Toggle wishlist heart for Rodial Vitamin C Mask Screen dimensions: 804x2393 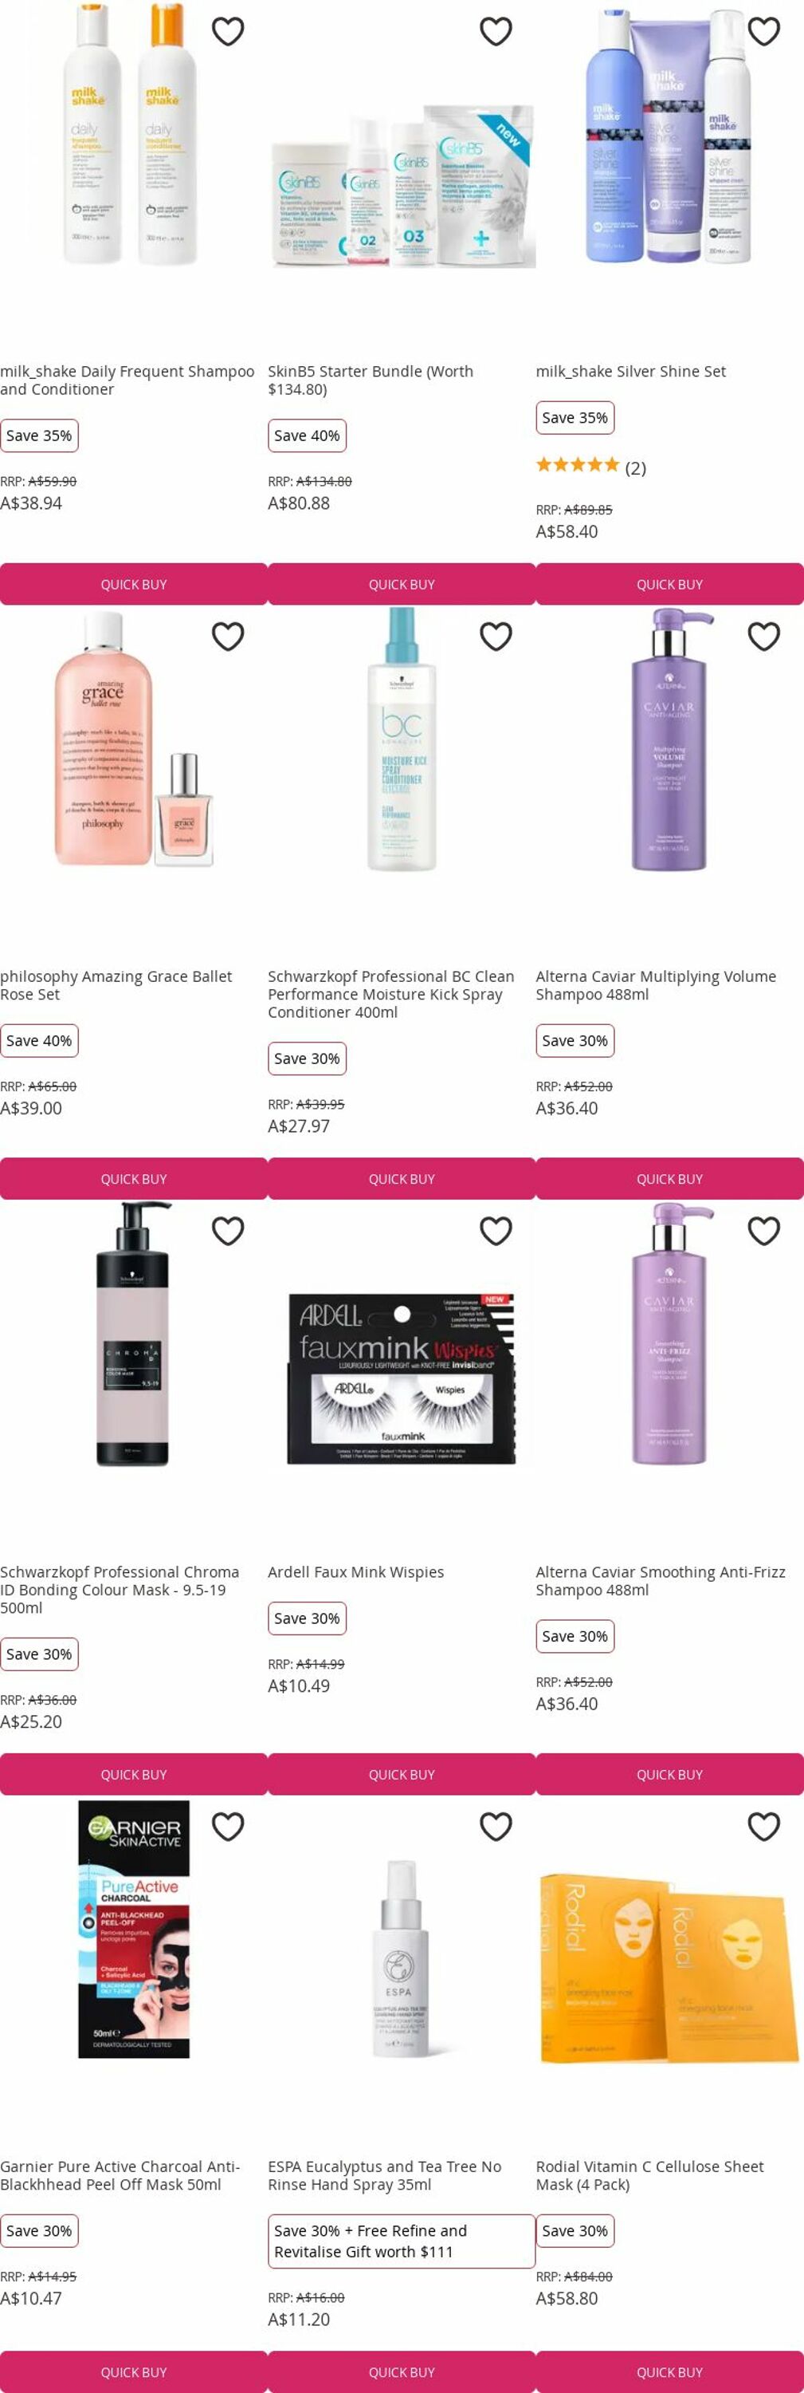click(x=764, y=1827)
